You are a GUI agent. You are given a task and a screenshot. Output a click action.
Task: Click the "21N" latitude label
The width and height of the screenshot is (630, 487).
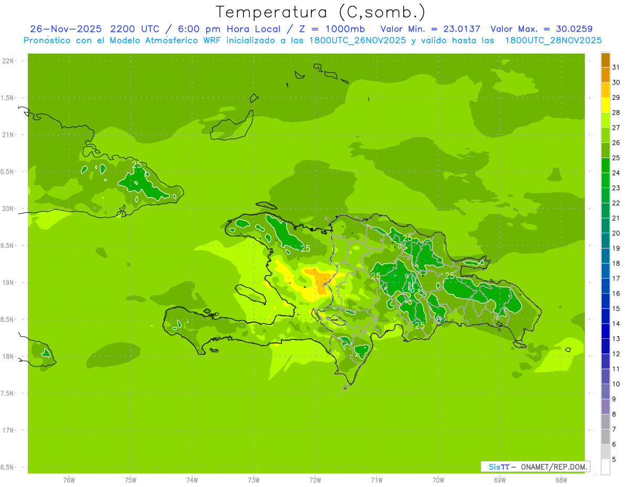[8, 135]
